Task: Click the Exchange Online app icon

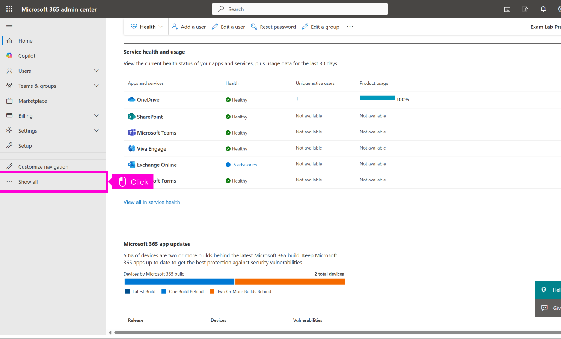Action: tap(131, 165)
